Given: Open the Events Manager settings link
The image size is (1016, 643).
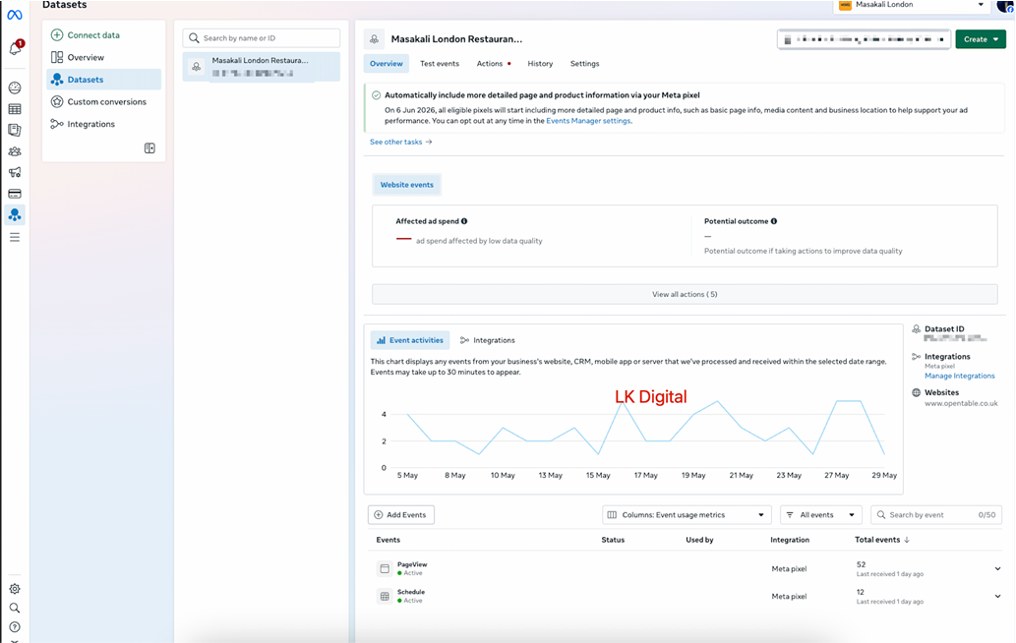Looking at the screenshot, I should [x=588, y=121].
